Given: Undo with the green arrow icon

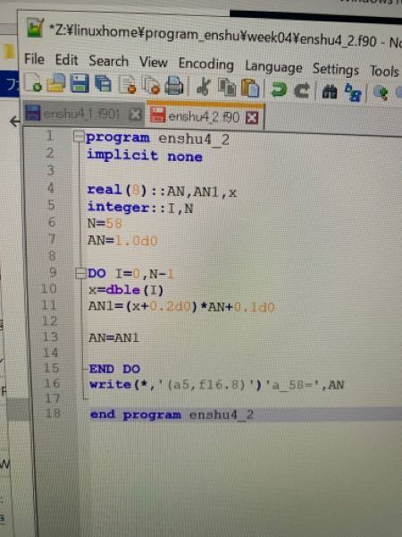Looking at the screenshot, I should point(279,89).
